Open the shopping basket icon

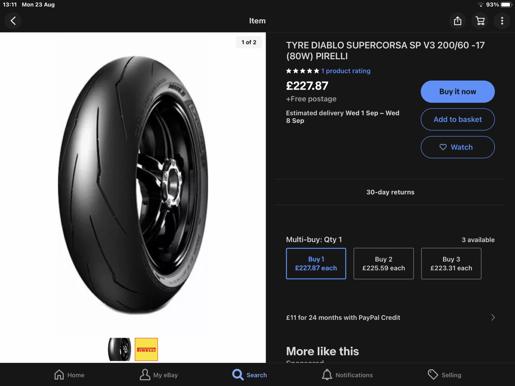[480, 21]
